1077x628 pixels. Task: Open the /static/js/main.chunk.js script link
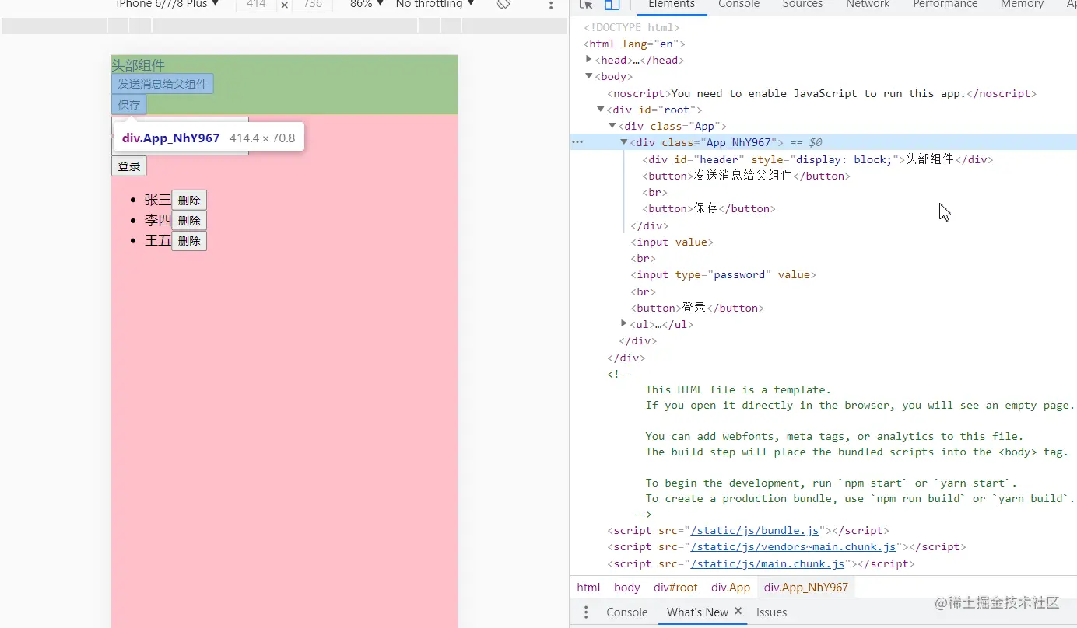click(767, 564)
